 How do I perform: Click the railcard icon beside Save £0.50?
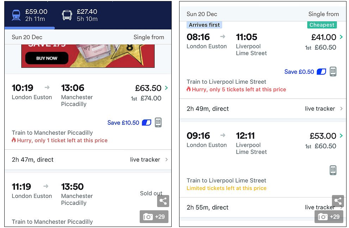click(321, 72)
